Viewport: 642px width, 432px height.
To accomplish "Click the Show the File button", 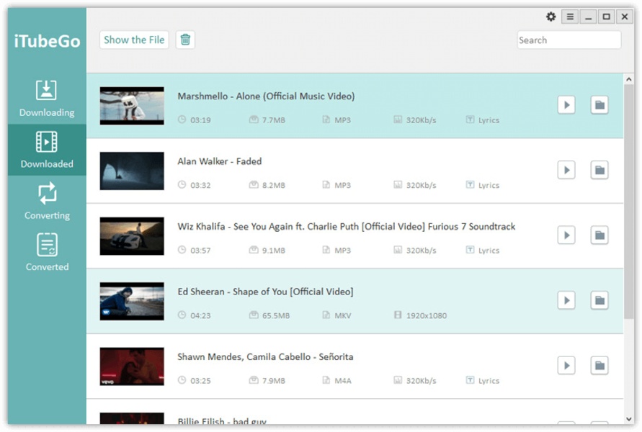I will click(x=134, y=40).
